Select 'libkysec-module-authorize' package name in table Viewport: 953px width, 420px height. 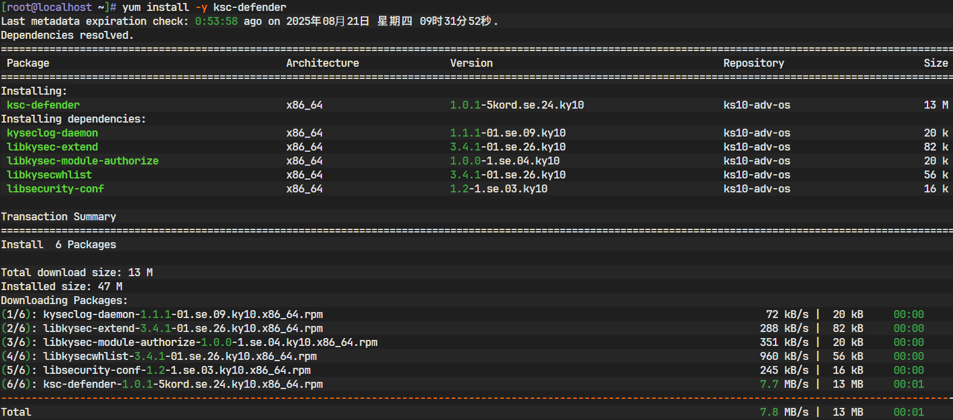click(83, 161)
